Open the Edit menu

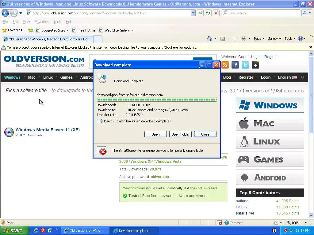point(15,22)
